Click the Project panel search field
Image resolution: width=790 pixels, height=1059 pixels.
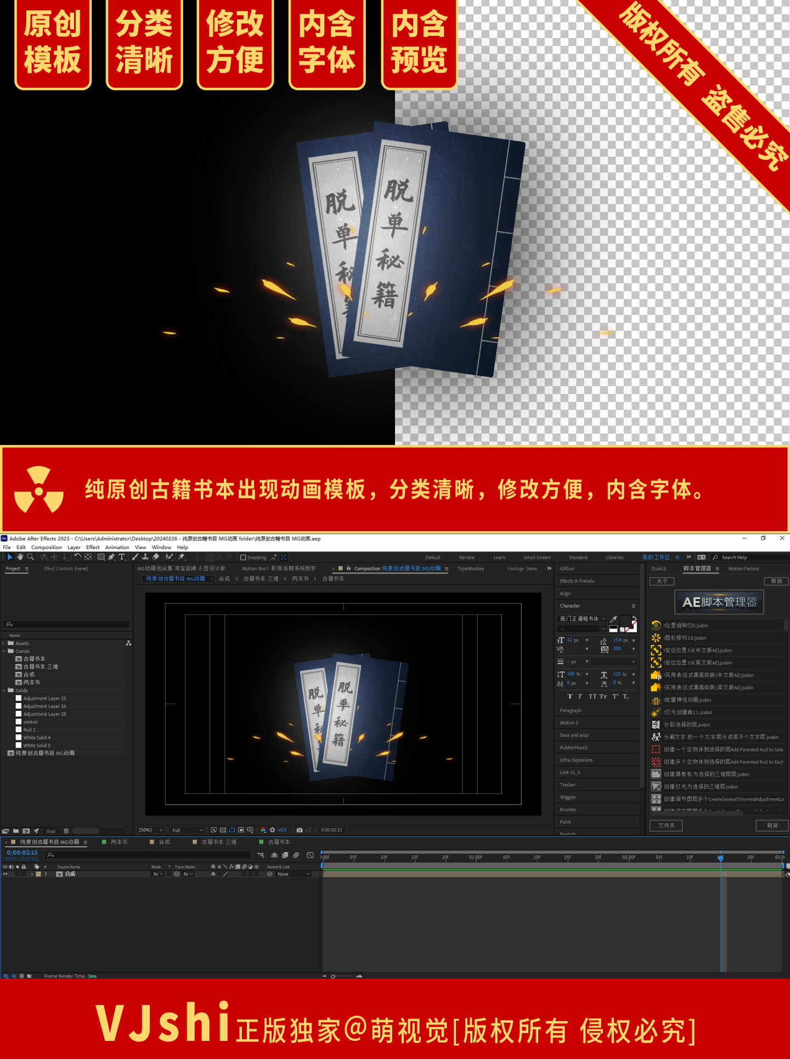(x=66, y=624)
